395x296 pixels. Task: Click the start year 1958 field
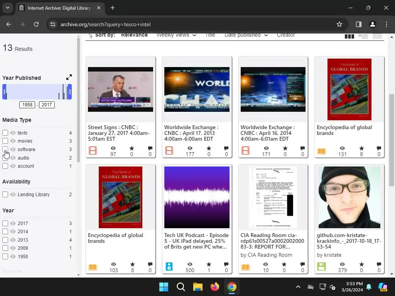(x=27, y=105)
